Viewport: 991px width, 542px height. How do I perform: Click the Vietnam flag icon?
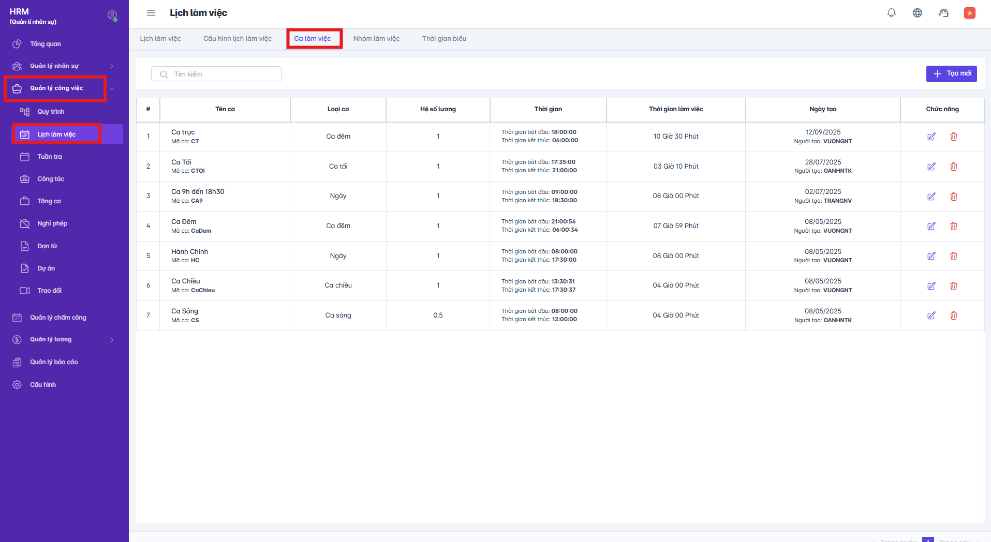(x=969, y=13)
